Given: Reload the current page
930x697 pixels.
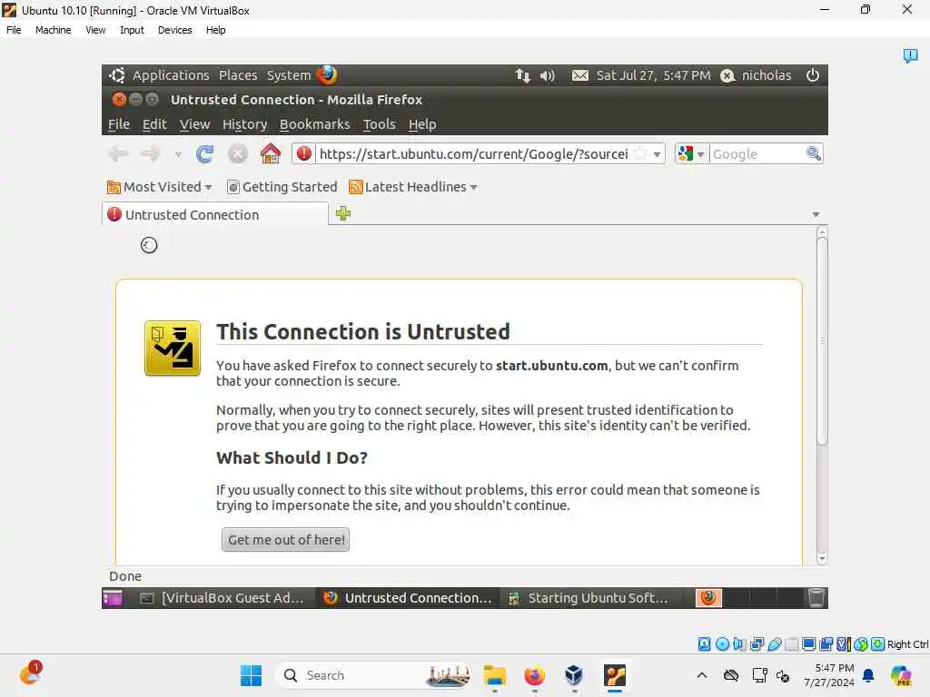Looking at the screenshot, I should 204,154.
